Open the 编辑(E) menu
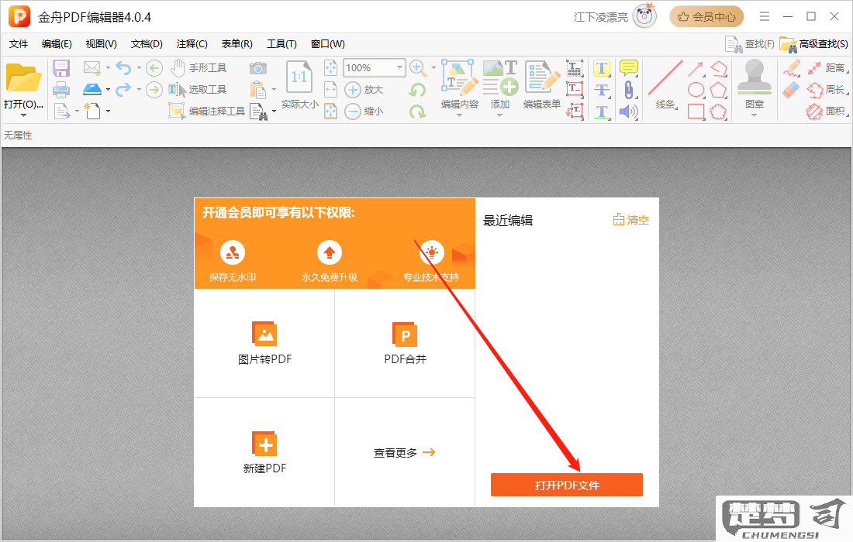 [x=57, y=44]
